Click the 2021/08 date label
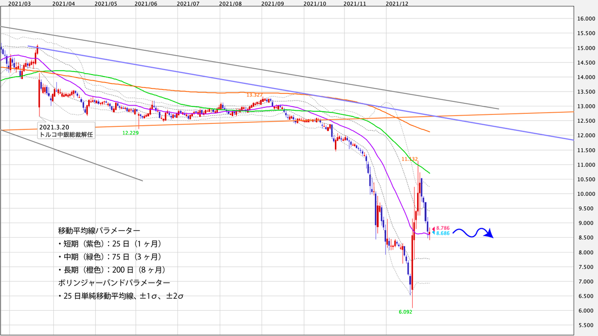Image resolution: width=598 pixels, height=336 pixels. [231, 3]
